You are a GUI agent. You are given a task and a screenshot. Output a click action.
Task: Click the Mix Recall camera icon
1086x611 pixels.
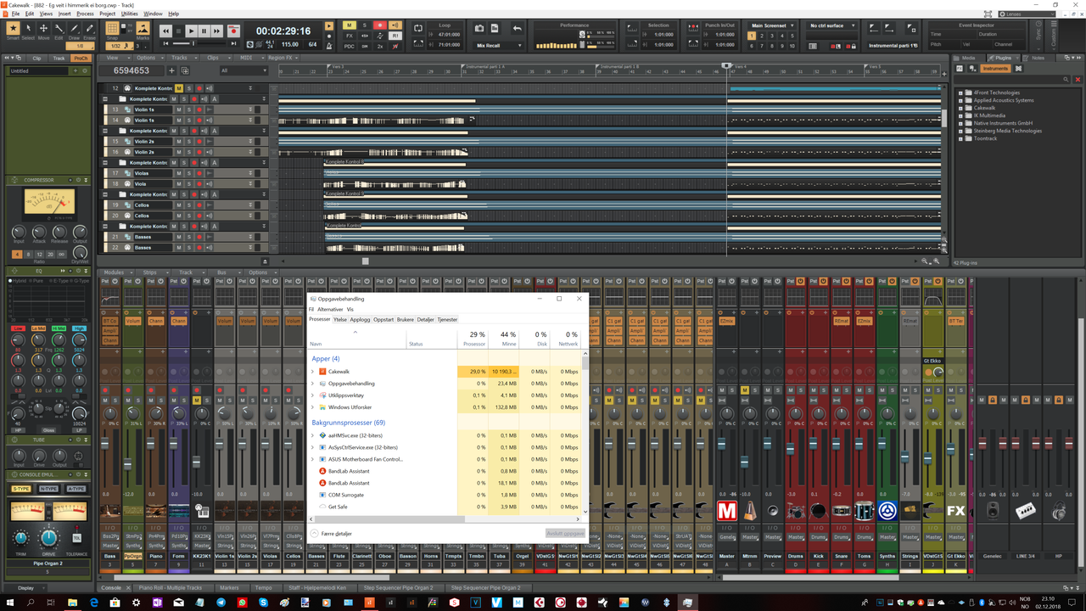click(479, 28)
